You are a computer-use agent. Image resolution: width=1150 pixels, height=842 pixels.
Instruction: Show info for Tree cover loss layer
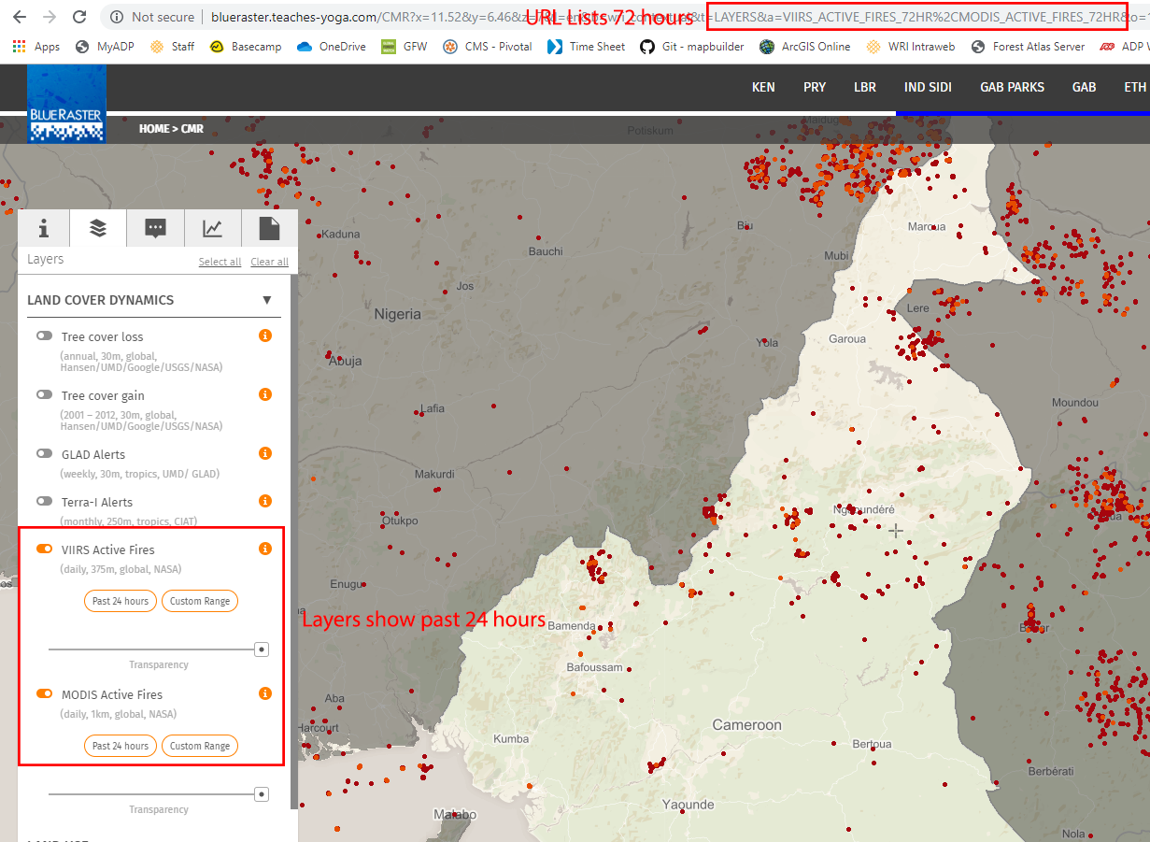265,335
